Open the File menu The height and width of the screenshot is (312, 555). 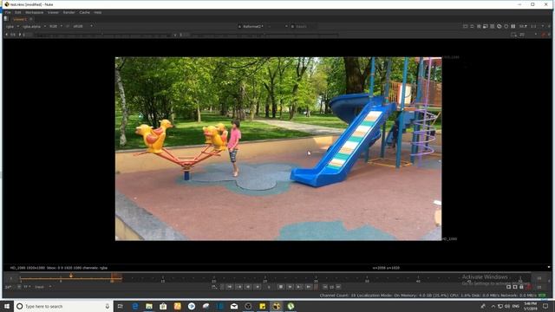tap(8, 12)
